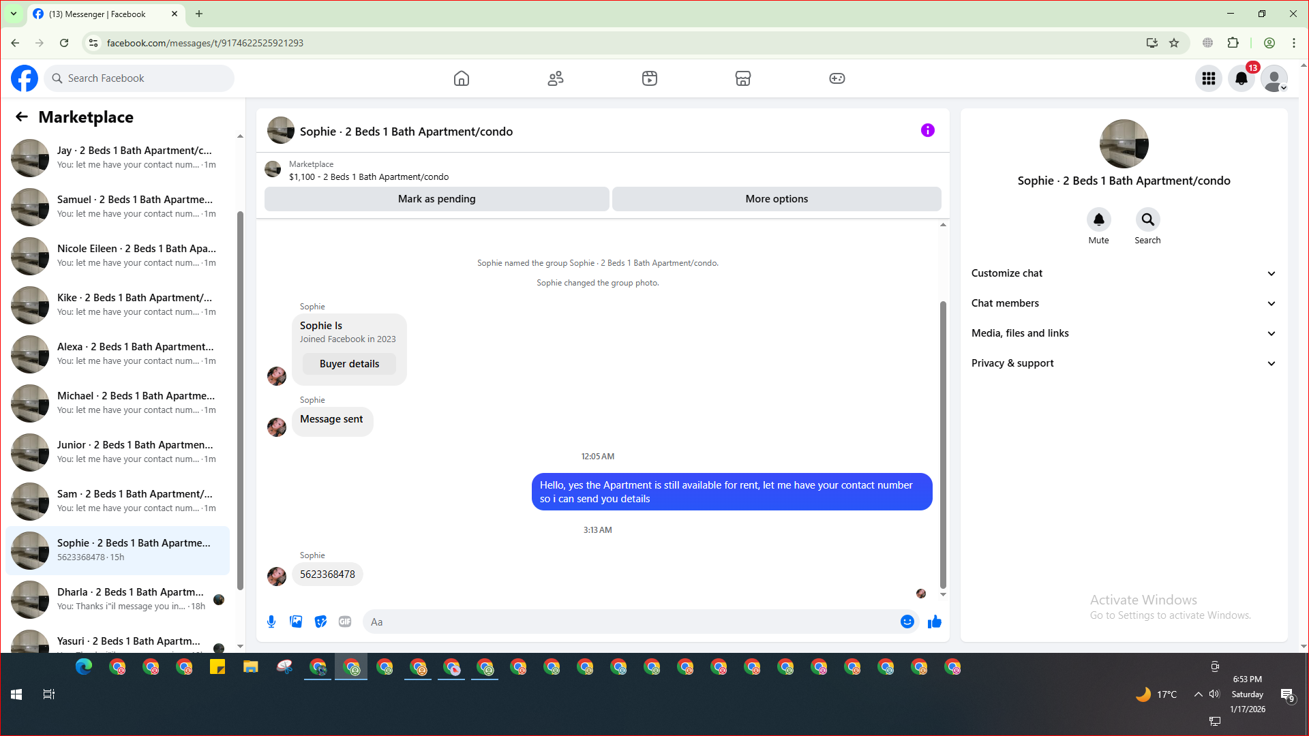The height and width of the screenshot is (736, 1309).
Task: Send a thumbs-up like
Action: pos(935,622)
